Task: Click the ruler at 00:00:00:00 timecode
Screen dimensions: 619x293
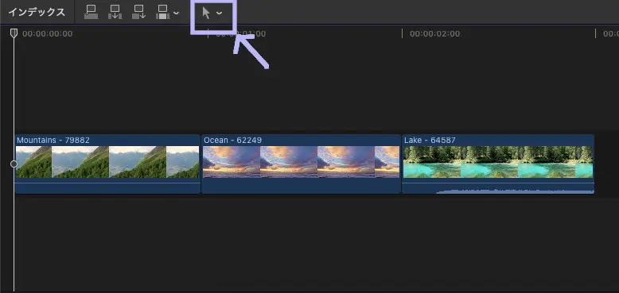Action: pyautogui.click(x=48, y=34)
